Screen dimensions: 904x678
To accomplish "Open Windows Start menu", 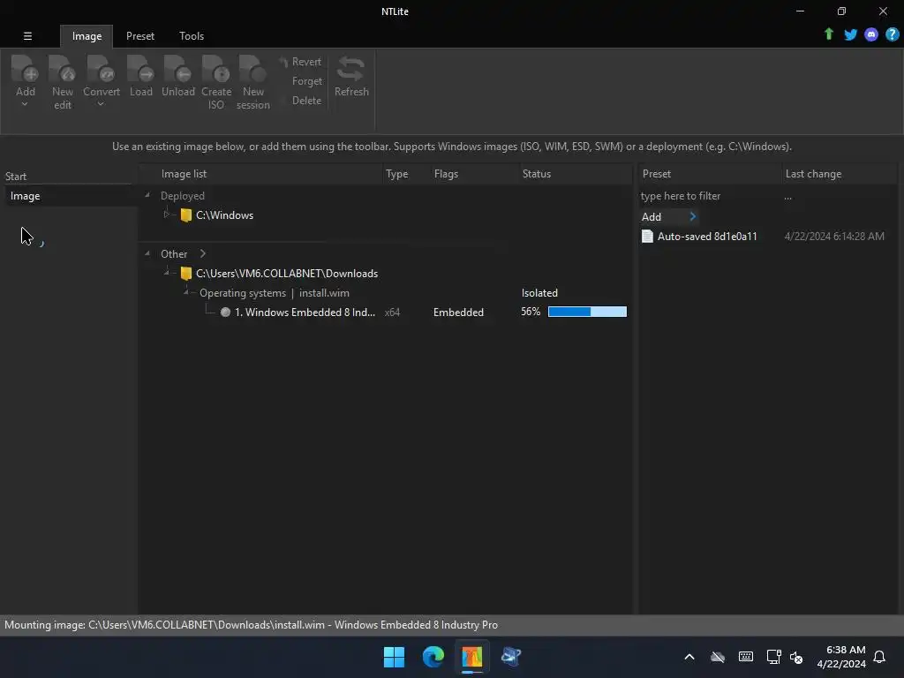I will click(x=395, y=657).
